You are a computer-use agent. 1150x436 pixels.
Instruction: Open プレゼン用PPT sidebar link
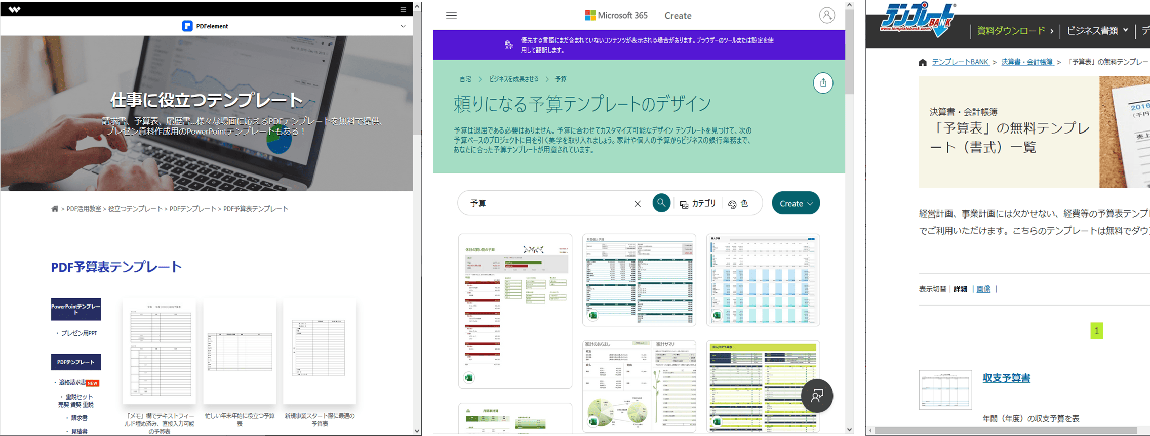(78, 333)
